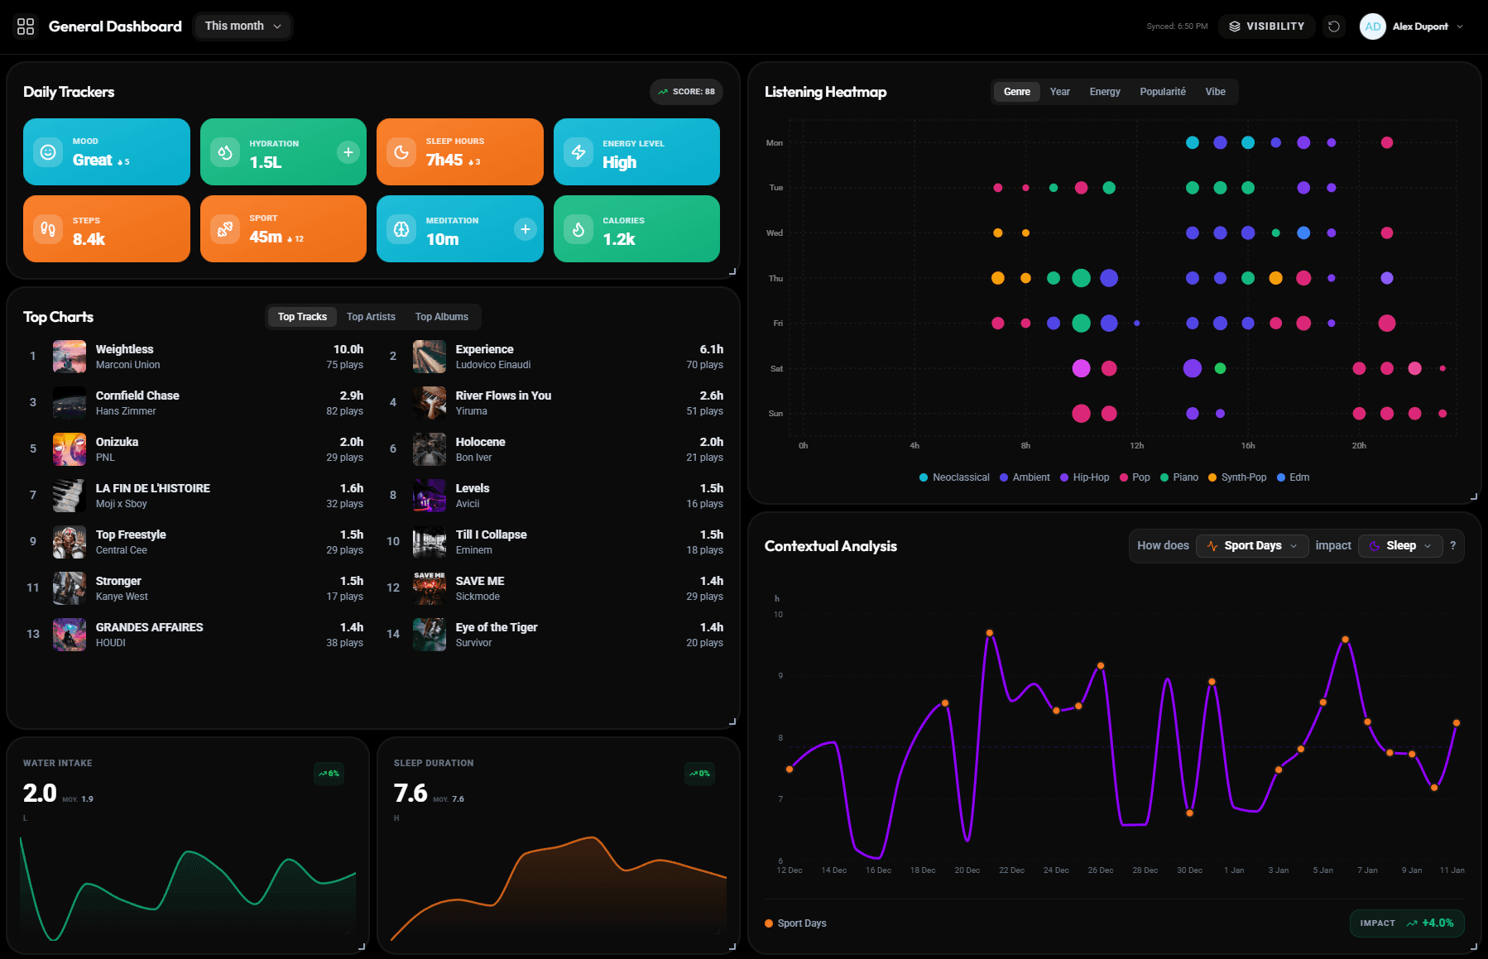Viewport: 1488px width, 959px height.
Task: Click the question mark help button in Contextual Analysis
Action: [x=1453, y=545]
